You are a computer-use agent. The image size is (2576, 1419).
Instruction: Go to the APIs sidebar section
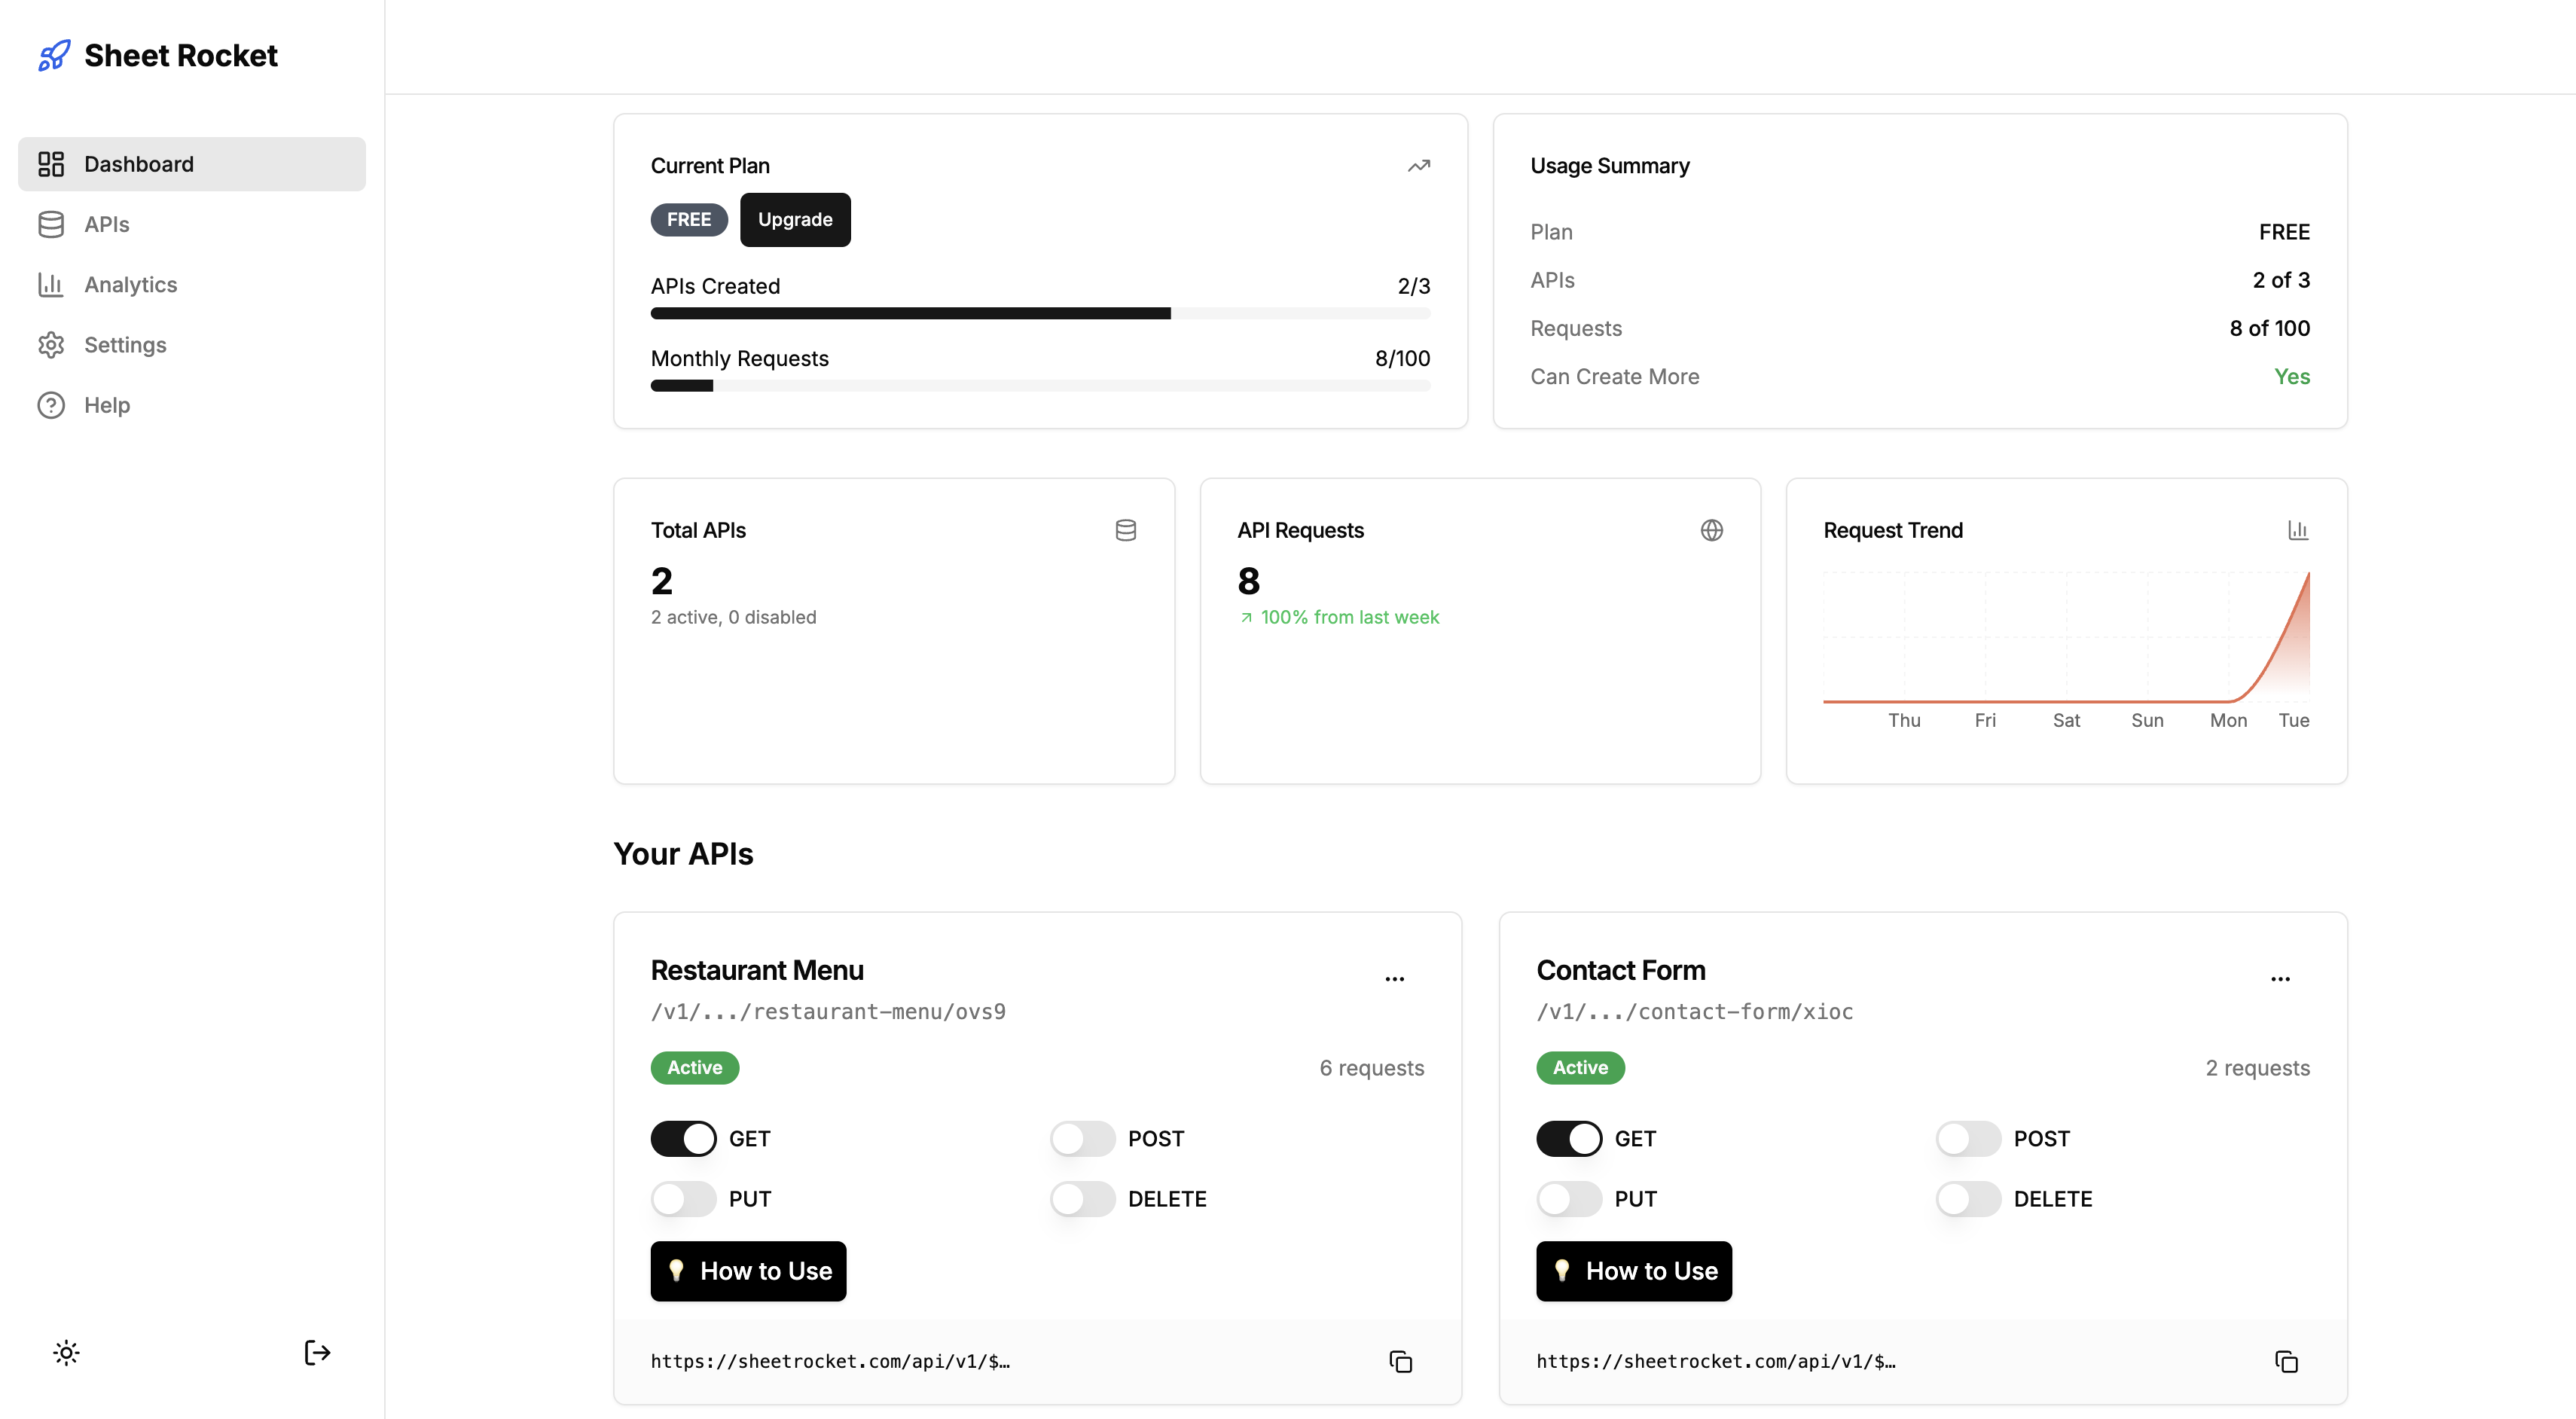click(x=106, y=224)
